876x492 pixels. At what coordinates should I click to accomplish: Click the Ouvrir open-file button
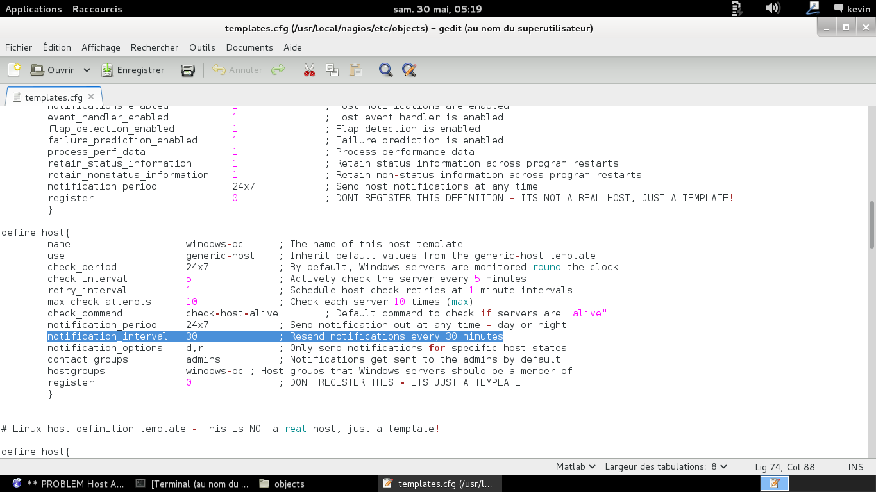point(53,70)
